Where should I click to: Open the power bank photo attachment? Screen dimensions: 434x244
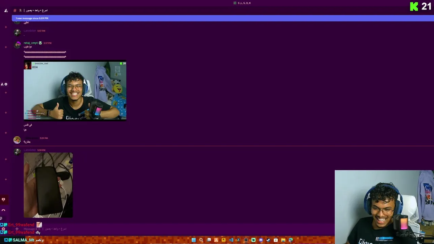click(48, 185)
